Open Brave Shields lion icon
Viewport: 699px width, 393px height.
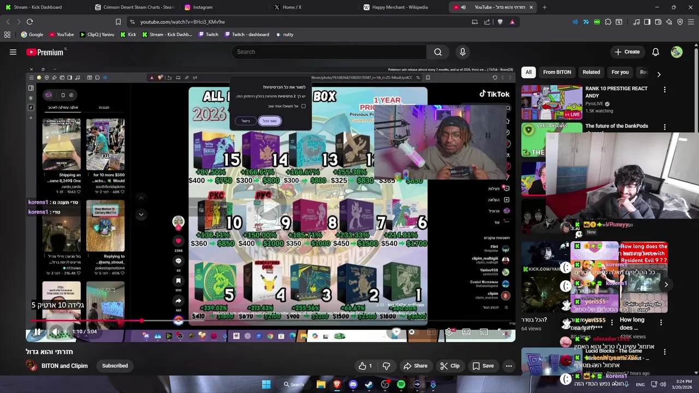(500, 22)
